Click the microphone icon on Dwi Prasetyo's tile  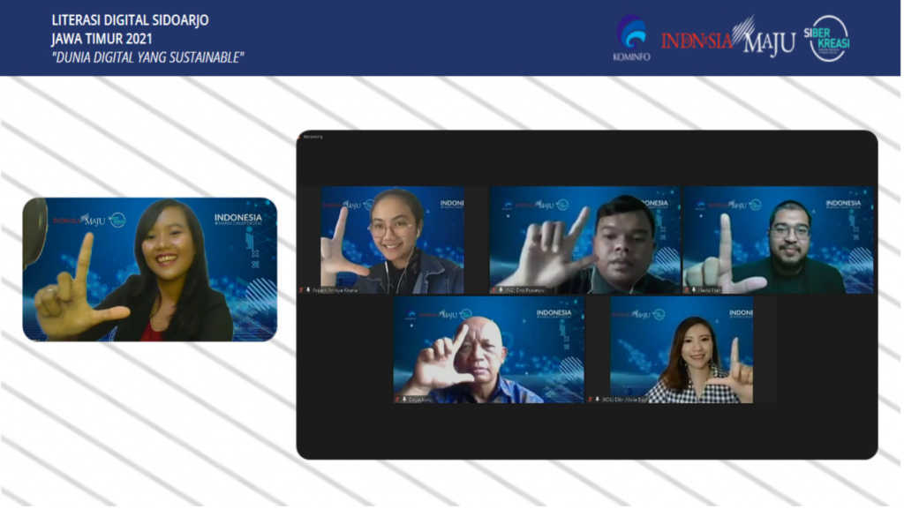pos(501,289)
